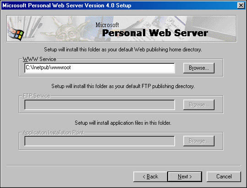This screenshot has width=247, height=188.
Task: Browse for the WWW Service folder
Action: click(198, 68)
